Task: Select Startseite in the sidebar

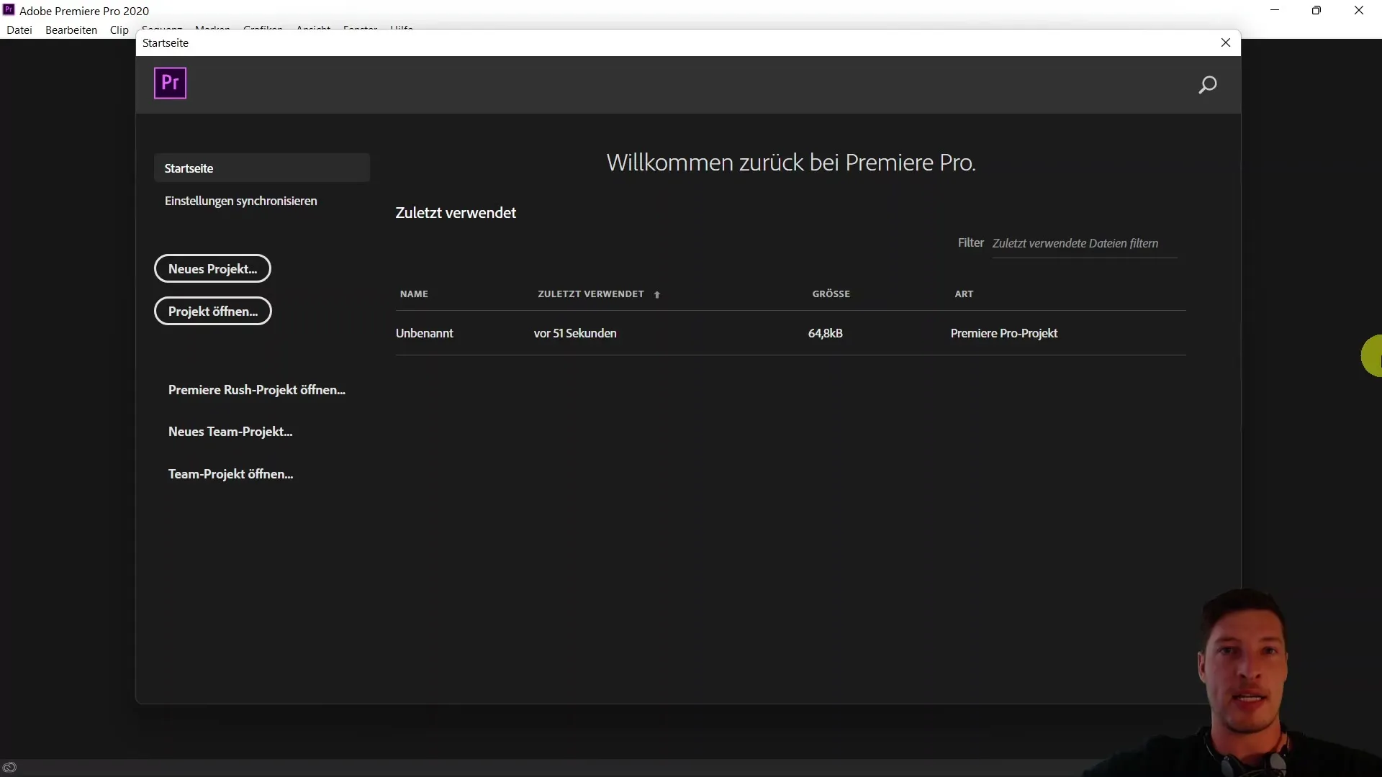Action: 262,168
